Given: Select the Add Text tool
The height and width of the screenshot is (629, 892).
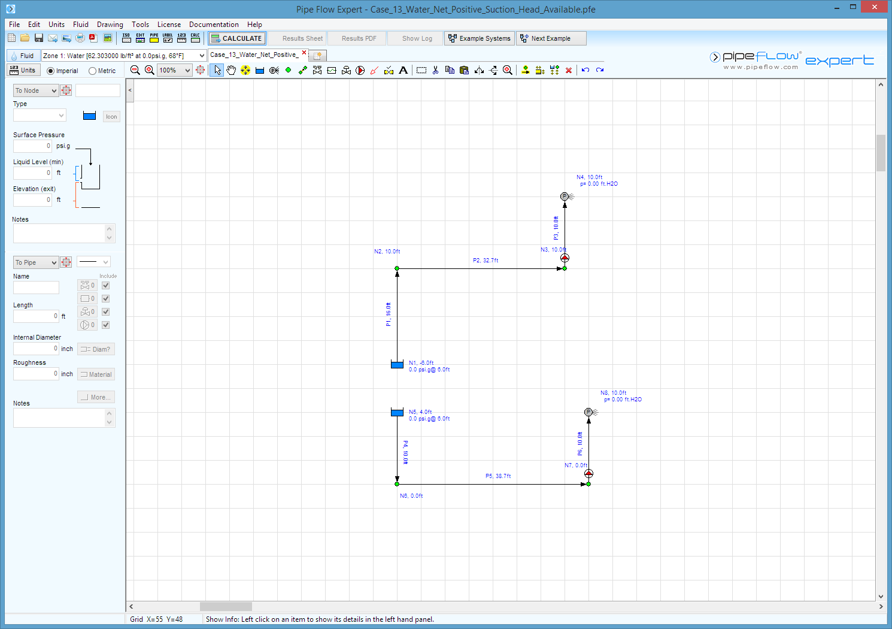Looking at the screenshot, I should pyautogui.click(x=403, y=70).
